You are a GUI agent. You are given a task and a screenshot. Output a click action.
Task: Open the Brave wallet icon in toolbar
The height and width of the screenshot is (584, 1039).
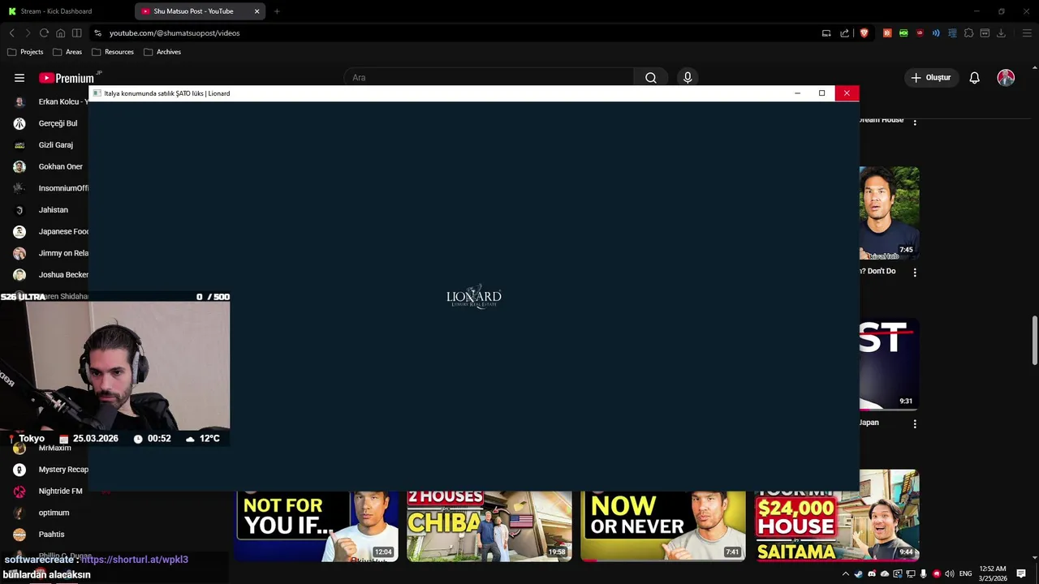(985, 33)
